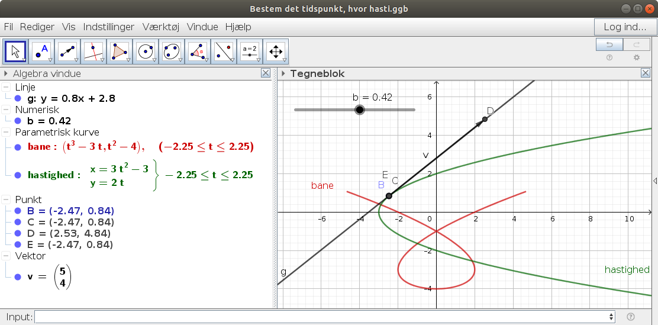This screenshot has width=658, height=325.
Task: Collapse the Punkt category
Action: pos(6,199)
